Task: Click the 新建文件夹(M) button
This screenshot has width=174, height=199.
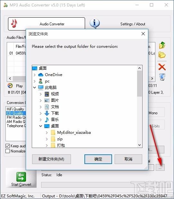Action: point(51,159)
